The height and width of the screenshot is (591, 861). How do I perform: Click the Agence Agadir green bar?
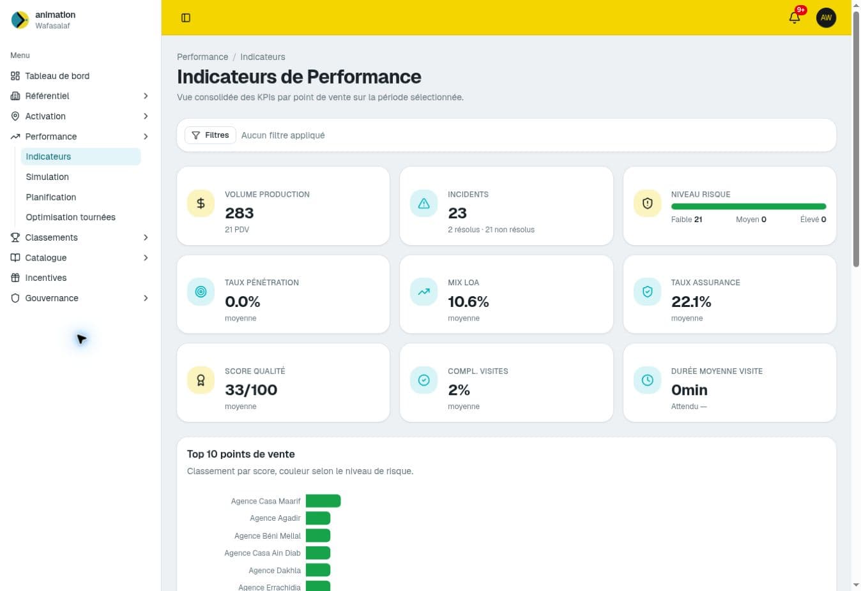[318, 518]
